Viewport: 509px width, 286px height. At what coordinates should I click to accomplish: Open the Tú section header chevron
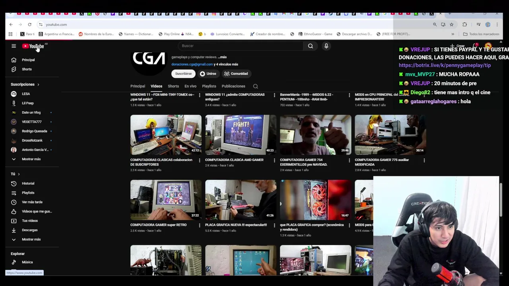coord(18,174)
